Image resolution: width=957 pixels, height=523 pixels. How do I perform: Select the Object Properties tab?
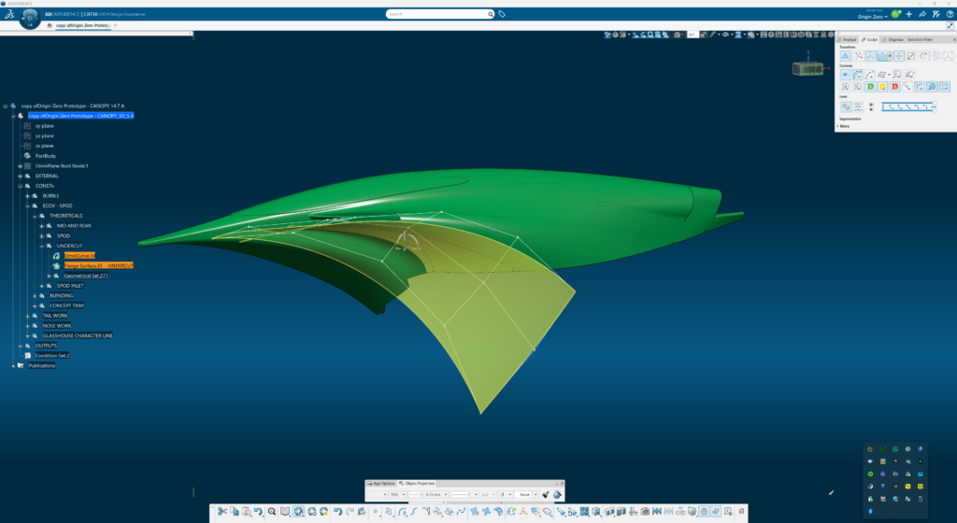[x=417, y=484]
